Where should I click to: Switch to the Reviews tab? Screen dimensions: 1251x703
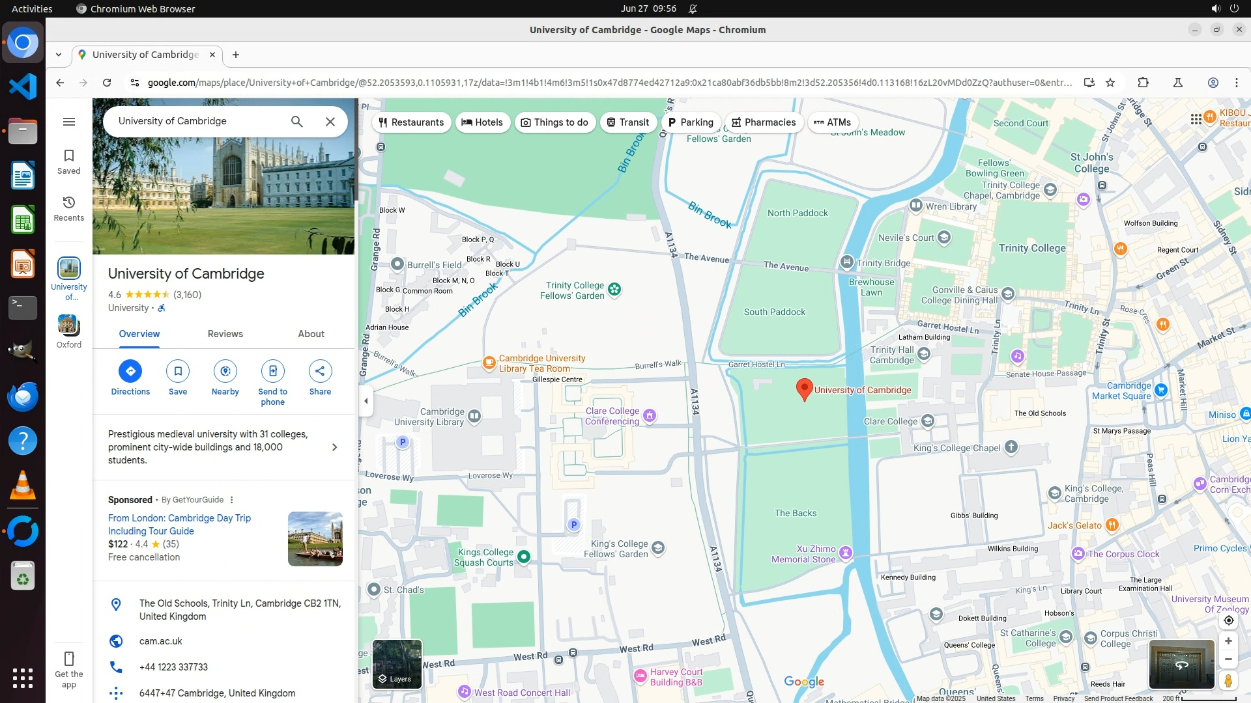click(225, 334)
